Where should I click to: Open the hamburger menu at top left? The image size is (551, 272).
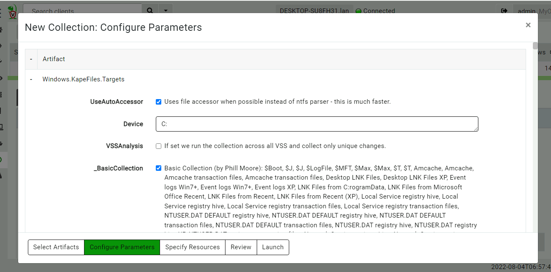coord(1,13)
